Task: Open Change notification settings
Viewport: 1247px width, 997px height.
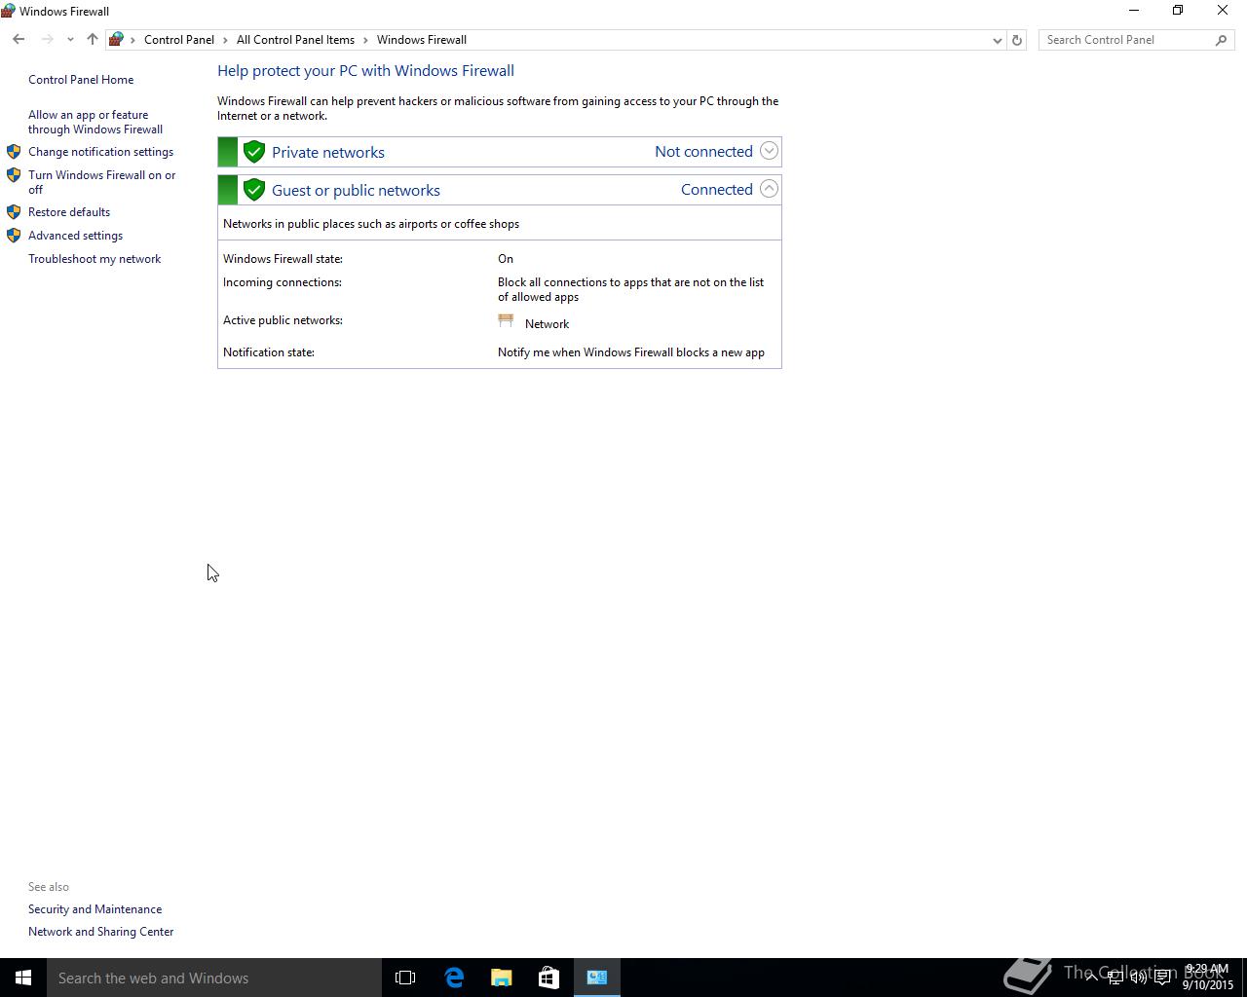Action: tap(100, 152)
